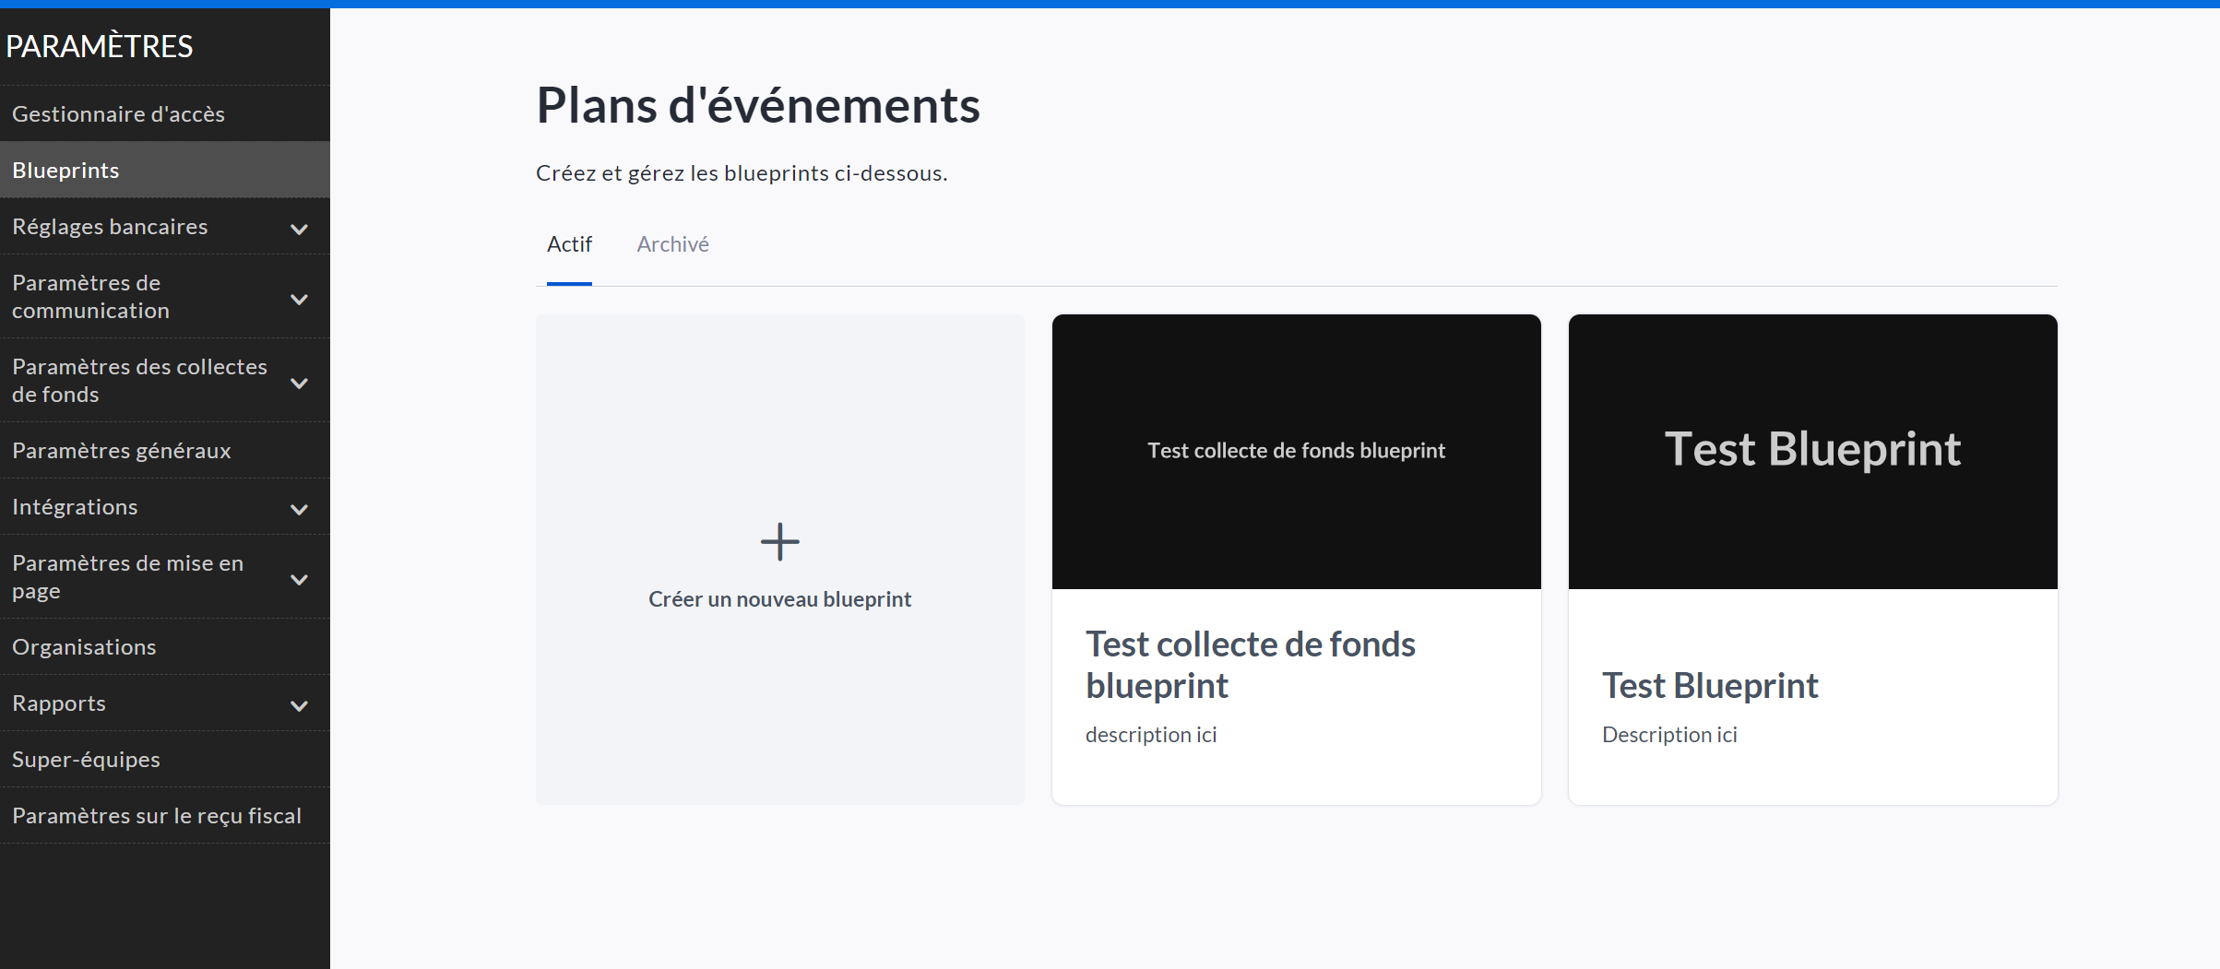Expand Paramètres des collectes de fonds arrow
This screenshot has width=2220, height=969.
[299, 383]
